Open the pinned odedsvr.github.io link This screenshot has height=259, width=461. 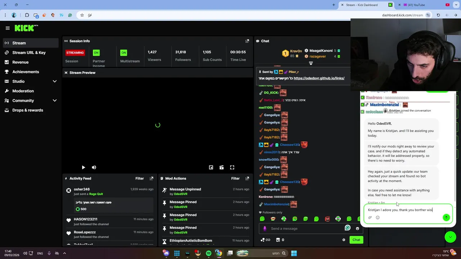[319, 78]
